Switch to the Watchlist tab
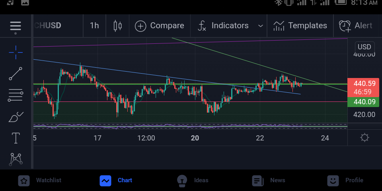 [x=40, y=180]
